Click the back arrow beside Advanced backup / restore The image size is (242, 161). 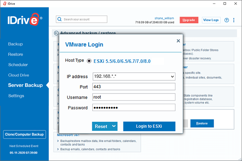coord(56,33)
